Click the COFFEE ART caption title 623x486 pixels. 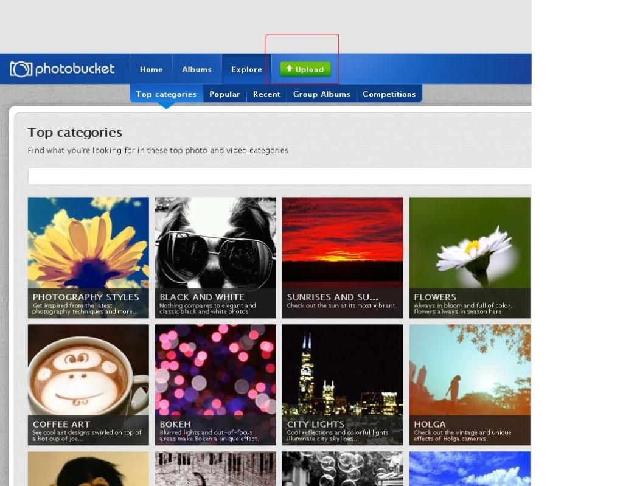coord(61,424)
